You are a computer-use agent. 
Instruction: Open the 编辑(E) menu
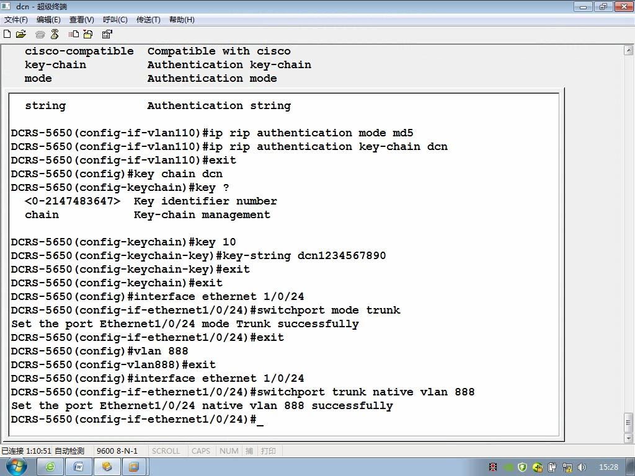(48, 19)
